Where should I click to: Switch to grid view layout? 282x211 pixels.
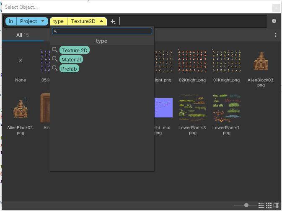click(x=269, y=205)
